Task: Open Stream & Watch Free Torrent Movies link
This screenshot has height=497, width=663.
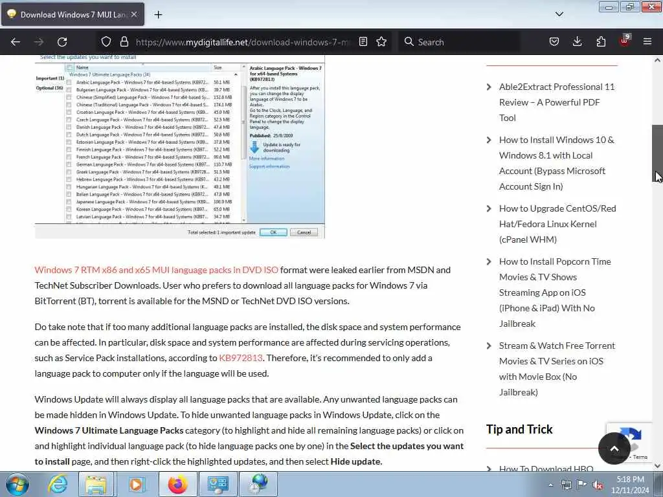Action: [x=557, y=369]
